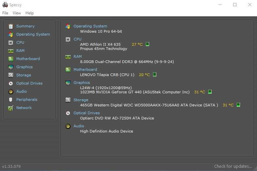The image size is (257, 171).
Task: Click the Optical Drives disc icon in sidebar
Action: (11, 84)
